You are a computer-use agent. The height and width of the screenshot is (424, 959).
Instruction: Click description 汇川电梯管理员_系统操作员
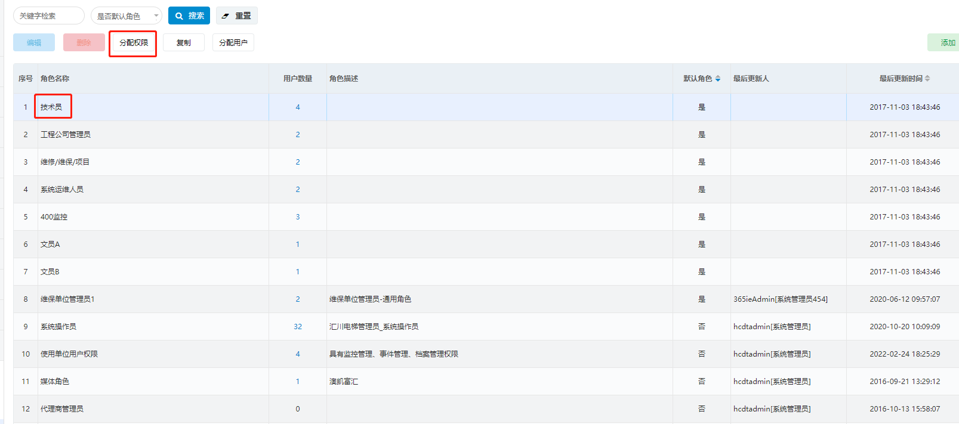374,327
